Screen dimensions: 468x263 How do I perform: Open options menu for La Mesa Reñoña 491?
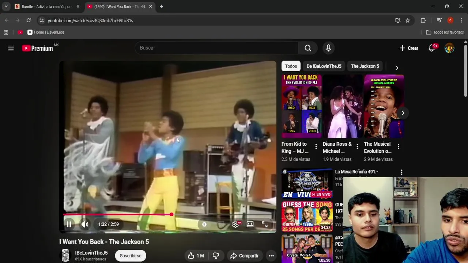pos(401,172)
